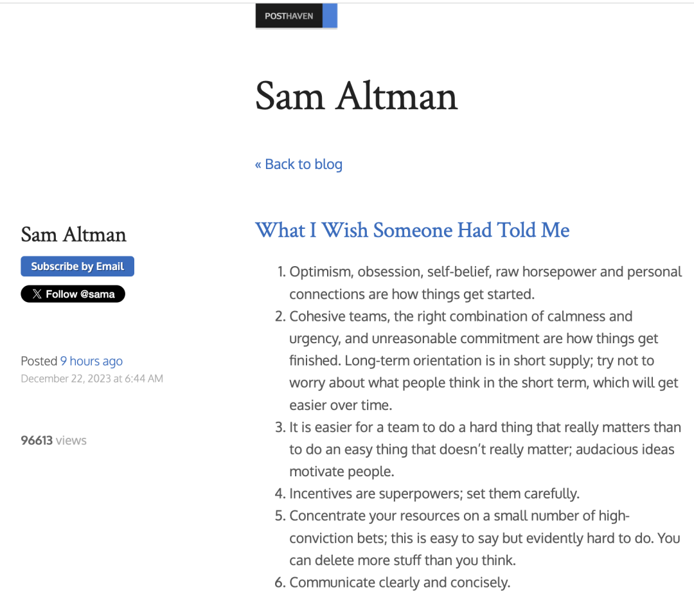Click the Sam Altman name in the sidebar
Image resolution: width=694 pixels, height=592 pixels.
(73, 235)
